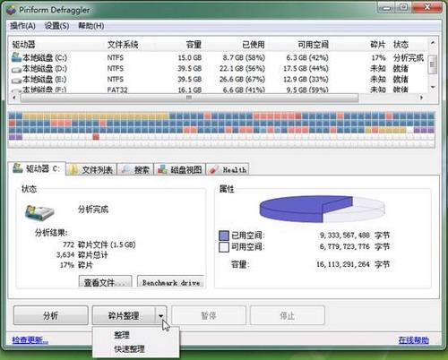The height and width of the screenshot is (360, 448).
Task: Click the 查看文件 button
Action: 105,282
